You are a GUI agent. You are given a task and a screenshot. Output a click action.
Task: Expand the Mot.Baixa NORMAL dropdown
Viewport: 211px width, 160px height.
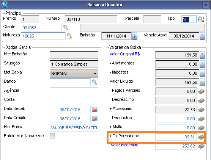[x=95, y=74]
